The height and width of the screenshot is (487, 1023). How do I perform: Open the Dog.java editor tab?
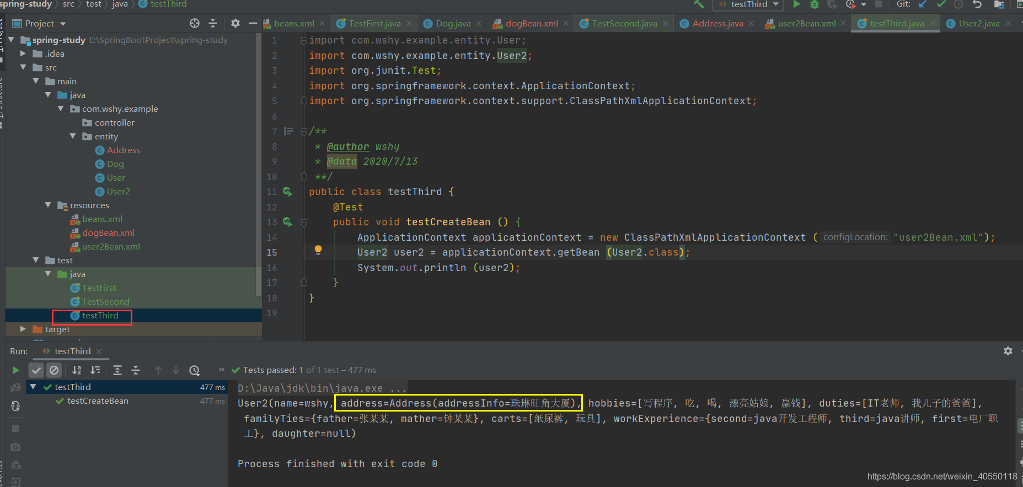[453, 23]
